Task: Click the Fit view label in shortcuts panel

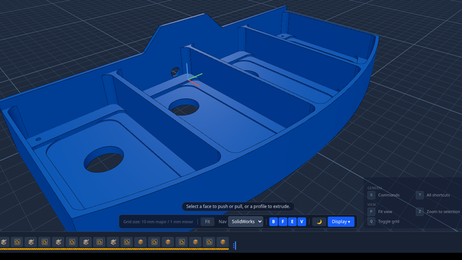Action: (385, 212)
